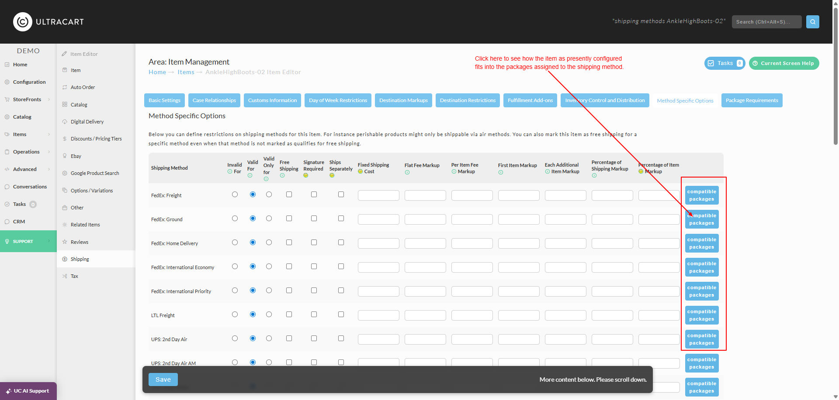Click Conversations chat icon in sidebar
The height and width of the screenshot is (400, 839).
point(7,187)
